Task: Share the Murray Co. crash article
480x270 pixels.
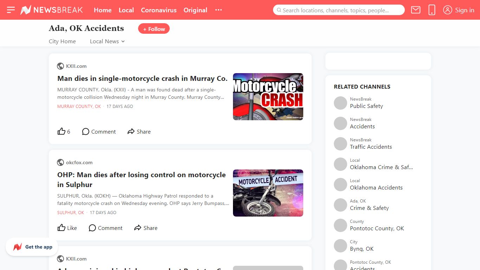Action: 139,131
